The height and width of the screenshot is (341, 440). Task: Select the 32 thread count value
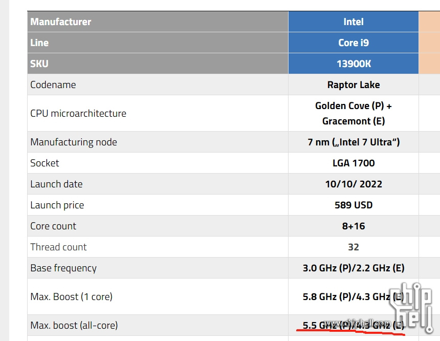354,247
